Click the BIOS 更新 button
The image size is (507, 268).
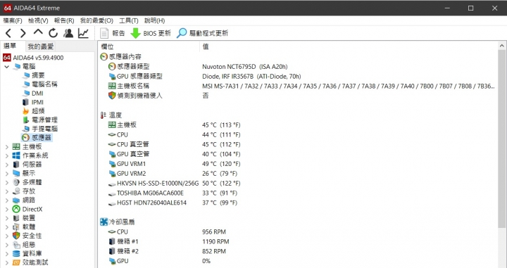151,33
